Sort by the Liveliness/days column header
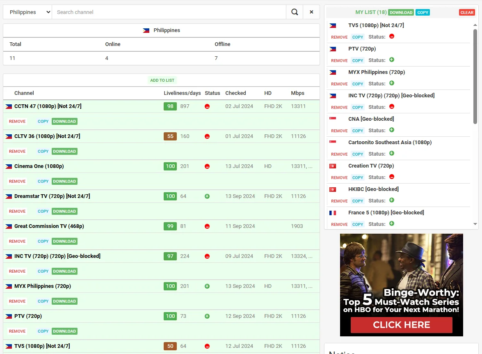The image size is (482, 354). [182, 93]
